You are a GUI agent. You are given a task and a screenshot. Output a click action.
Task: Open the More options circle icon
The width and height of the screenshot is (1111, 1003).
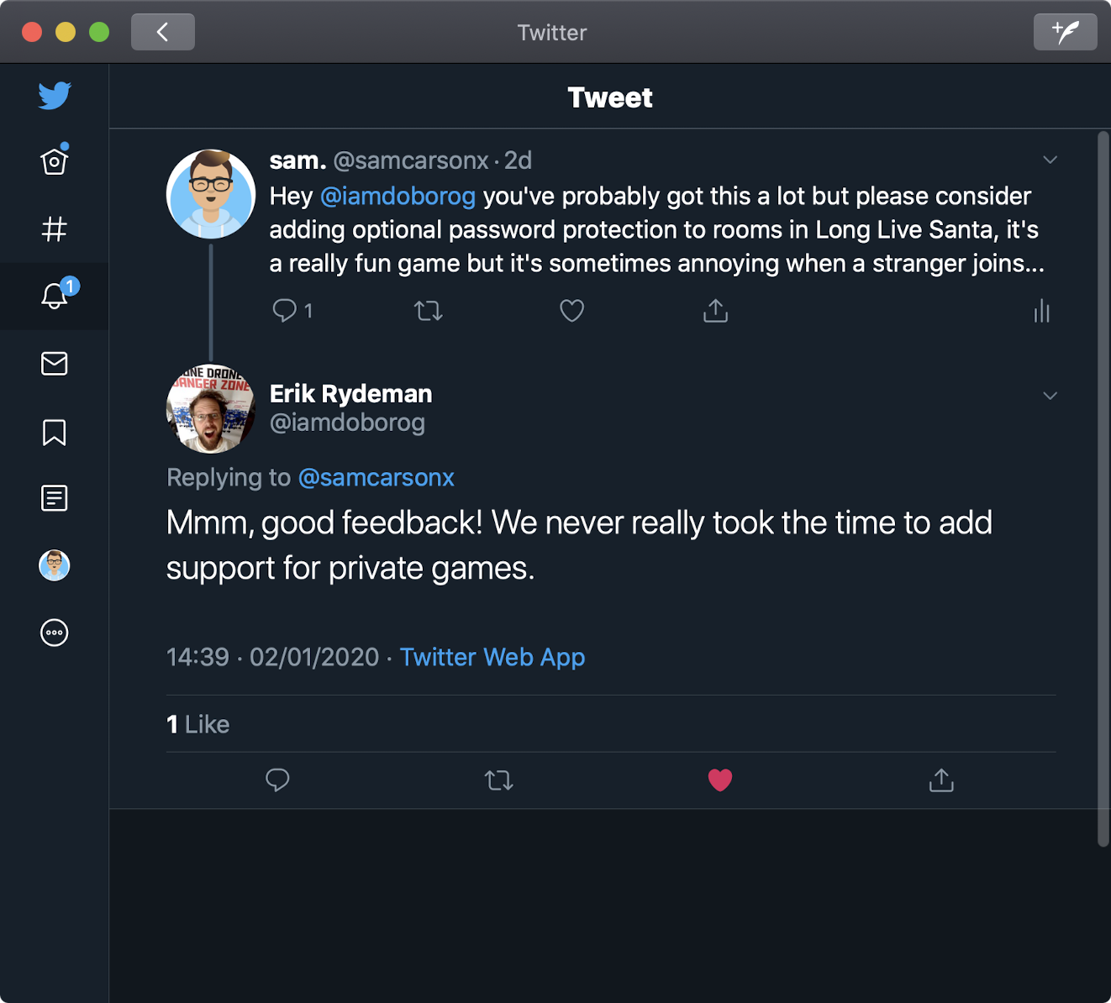coord(55,633)
